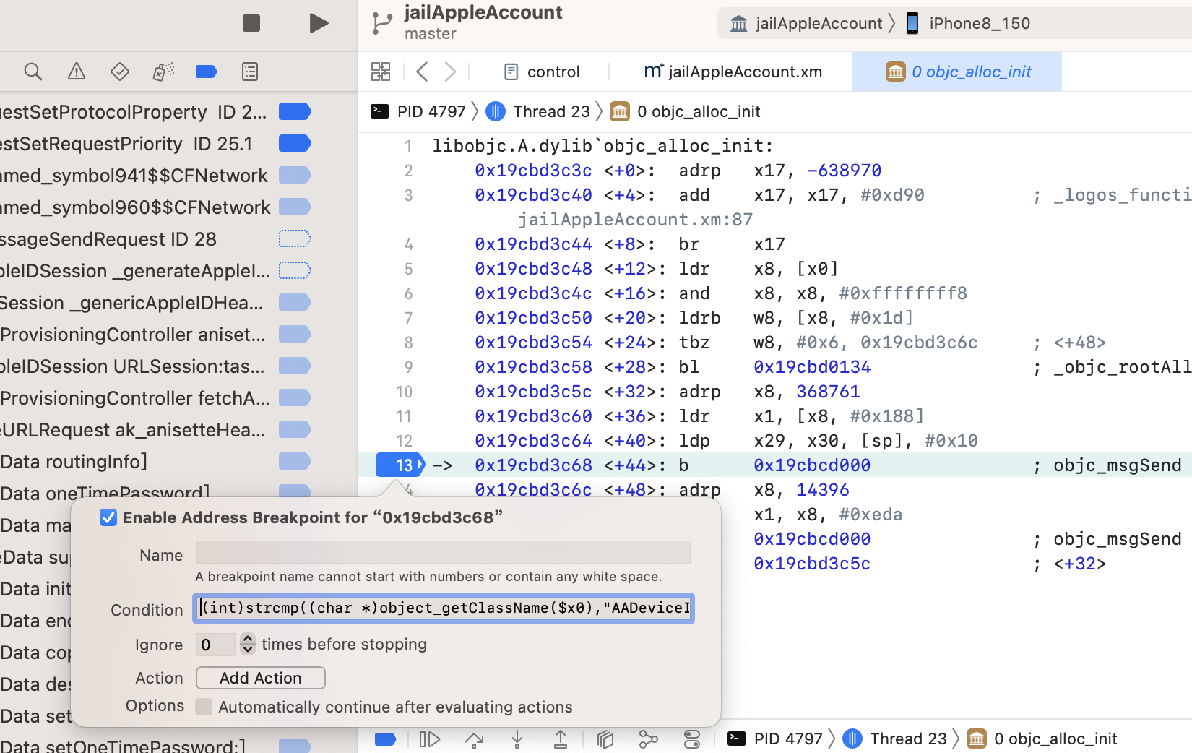Open the Test navigator diamond icon
The image size is (1192, 753).
tap(120, 72)
